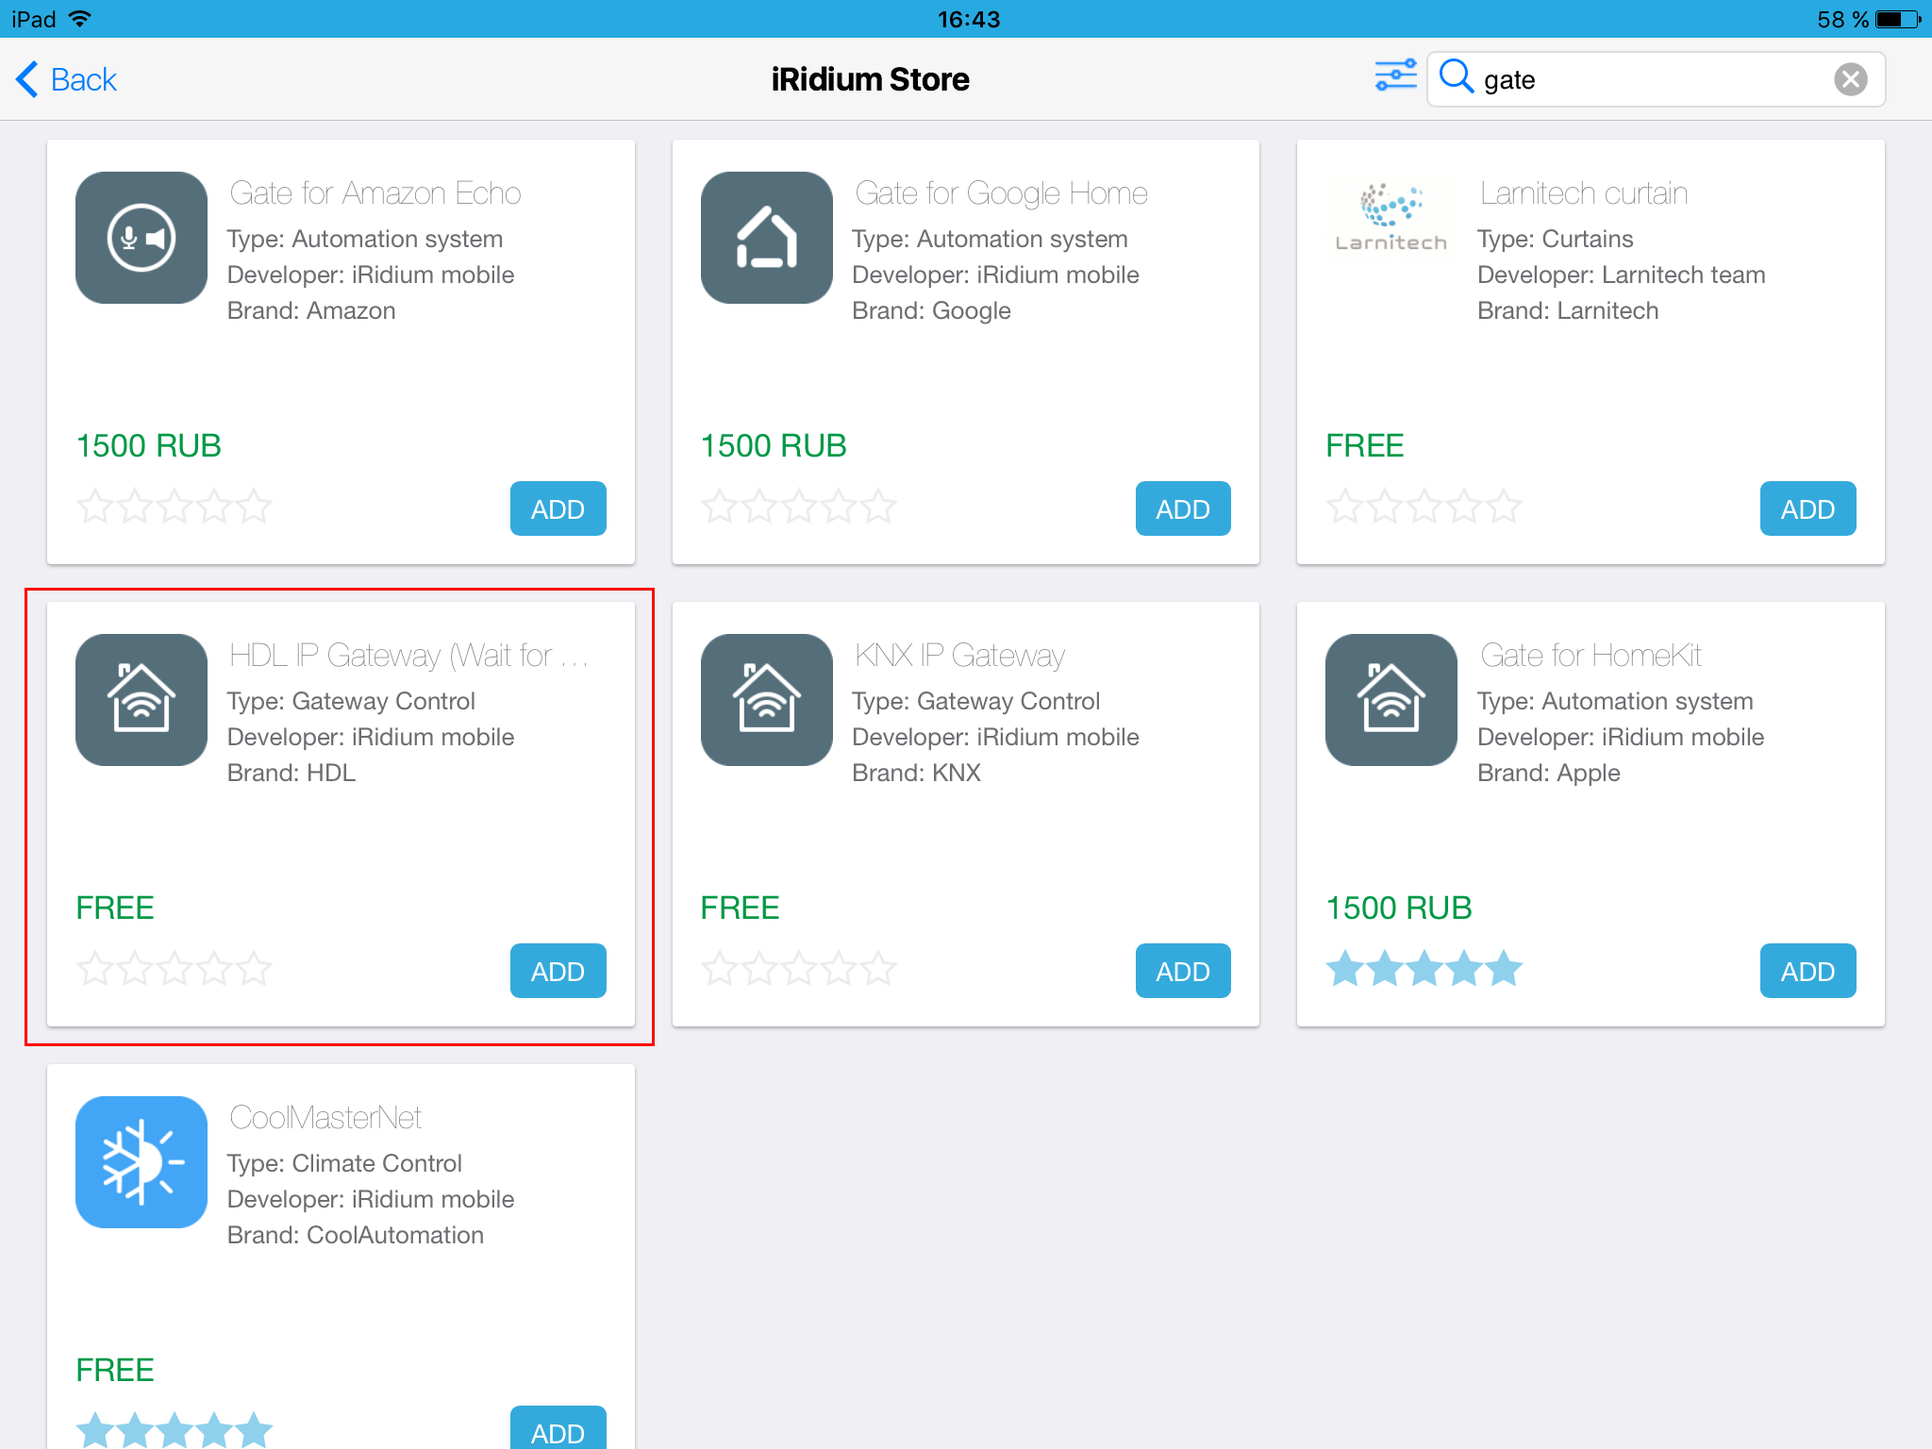Viewport: 1932px width, 1449px height.
Task: Add Gate for HomeKit module
Action: 1807,972
